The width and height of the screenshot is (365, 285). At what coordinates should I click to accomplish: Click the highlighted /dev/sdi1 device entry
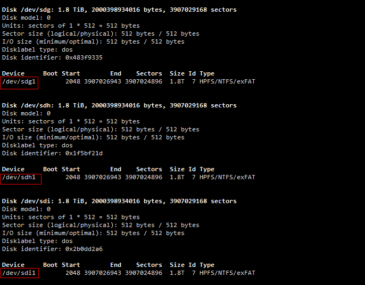pyautogui.click(x=19, y=273)
